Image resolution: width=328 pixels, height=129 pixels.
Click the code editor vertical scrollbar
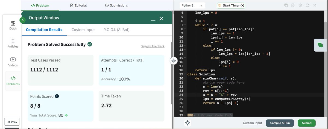[326, 64]
